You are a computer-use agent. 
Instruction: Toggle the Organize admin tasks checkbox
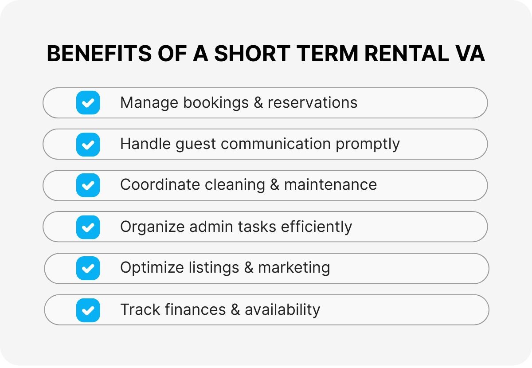coord(88,227)
